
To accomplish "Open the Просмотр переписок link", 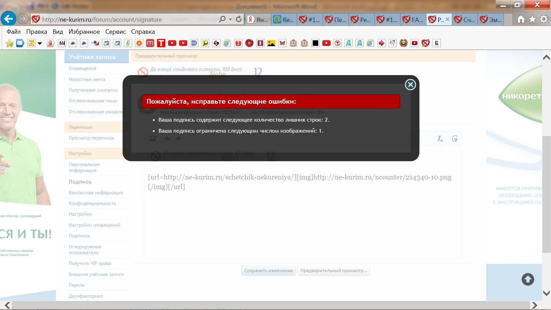I will pyautogui.click(x=91, y=138).
